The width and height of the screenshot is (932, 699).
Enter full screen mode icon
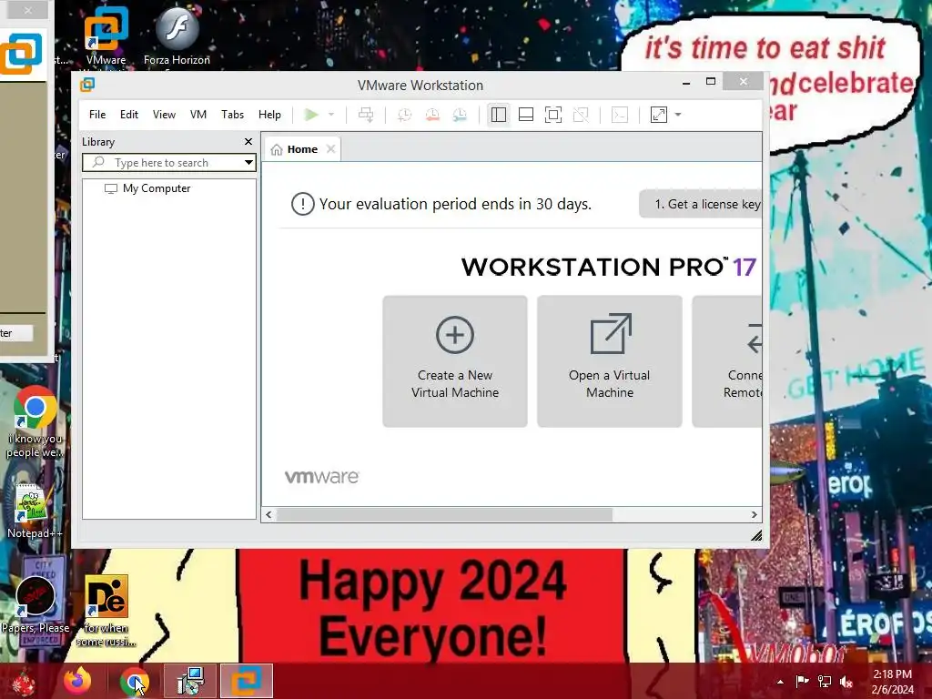pos(553,115)
